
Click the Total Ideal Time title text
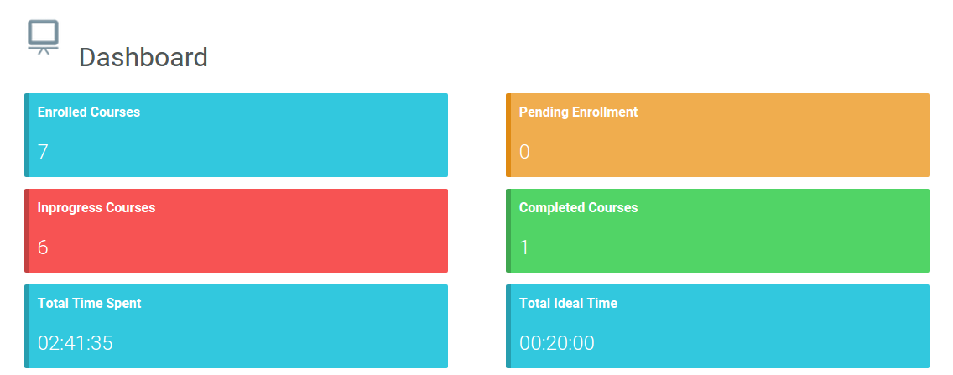(x=568, y=303)
